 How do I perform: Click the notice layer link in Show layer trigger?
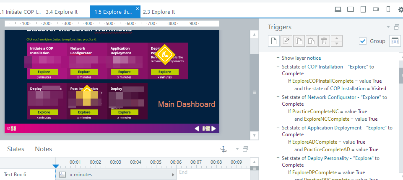coord(314,58)
